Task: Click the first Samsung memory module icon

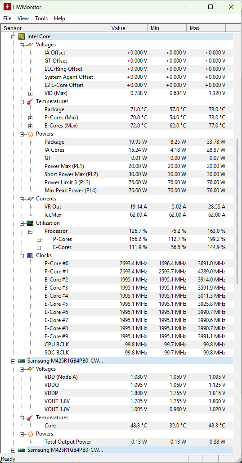Action: 21,361
